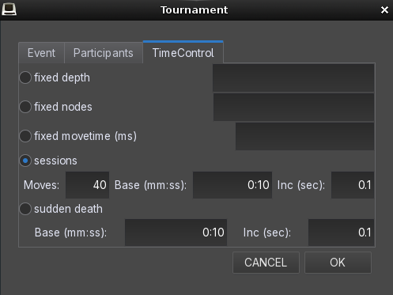393x295 pixels.
Task: Select the TimeControl tab
Action: [x=183, y=52]
